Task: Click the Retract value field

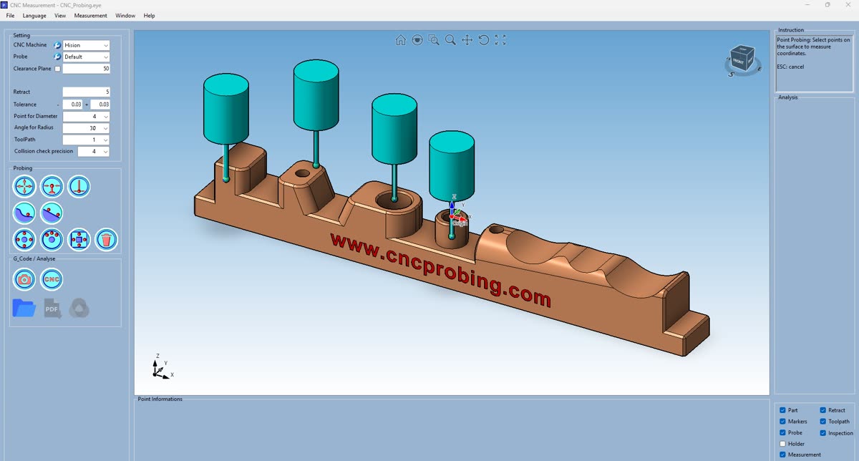Action: point(87,92)
